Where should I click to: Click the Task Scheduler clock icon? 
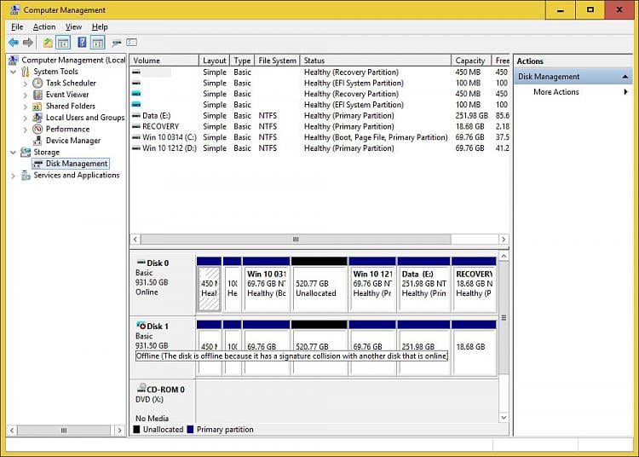pyautogui.click(x=37, y=84)
